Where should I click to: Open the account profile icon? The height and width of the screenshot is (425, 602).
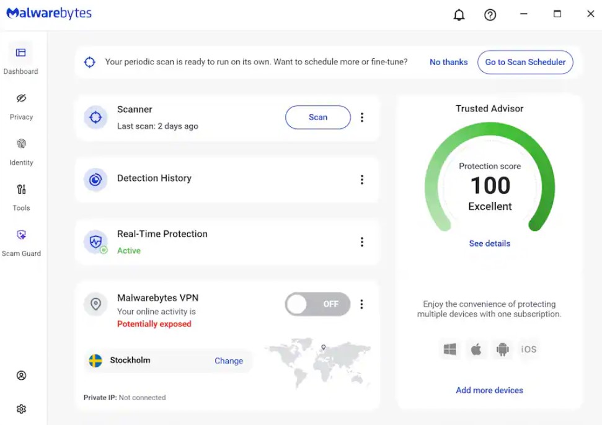pyautogui.click(x=21, y=375)
